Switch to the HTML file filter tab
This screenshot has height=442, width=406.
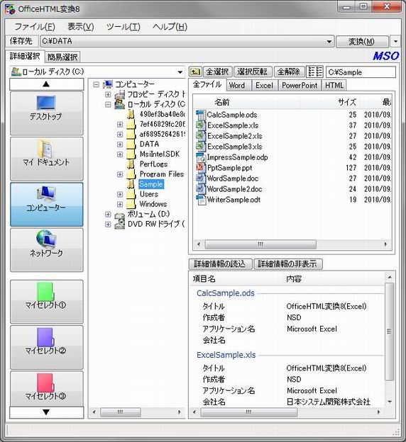pos(334,86)
